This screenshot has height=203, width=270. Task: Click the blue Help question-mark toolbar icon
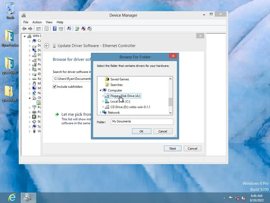click(55, 29)
